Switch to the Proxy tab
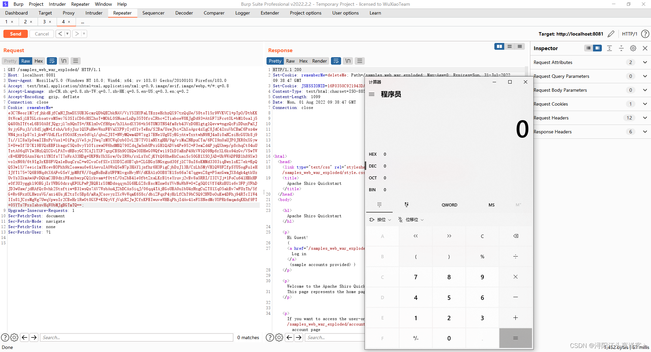This screenshot has width=651, height=352. 68,13
